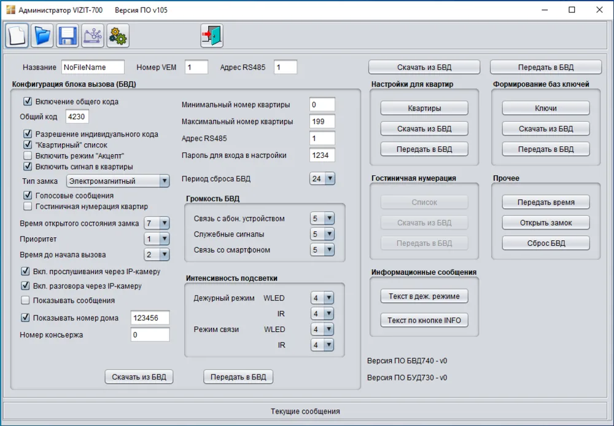Exit the program via the door icon
Image resolution: width=614 pixels, height=426 pixels.
click(212, 36)
